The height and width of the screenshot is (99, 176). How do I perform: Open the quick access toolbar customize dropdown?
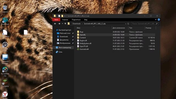[x=65, y=16]
